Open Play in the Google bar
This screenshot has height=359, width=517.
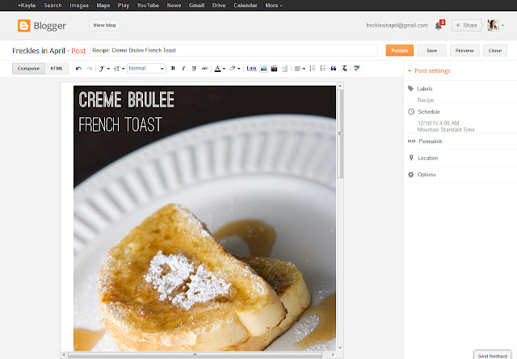coord(124,6)
